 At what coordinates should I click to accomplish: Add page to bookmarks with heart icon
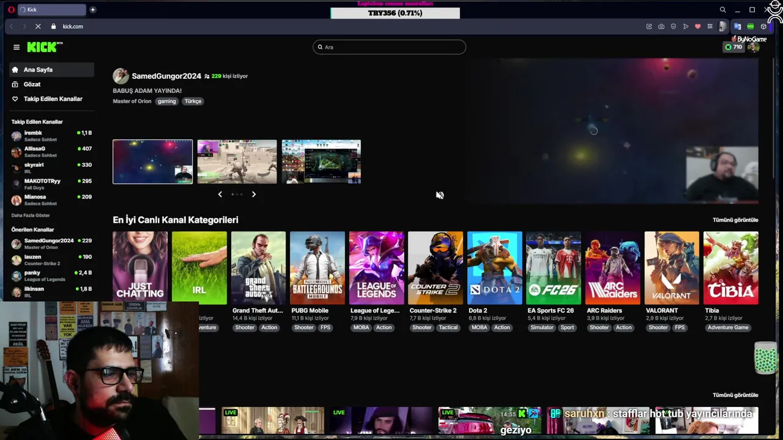[697, 26]
